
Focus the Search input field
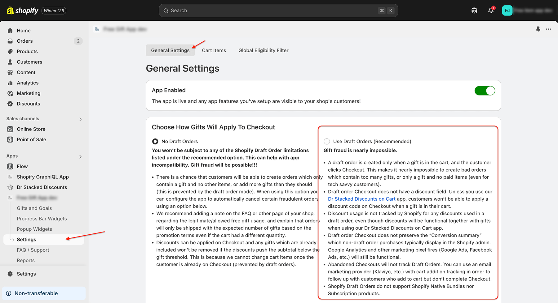[x=278, y=11]
